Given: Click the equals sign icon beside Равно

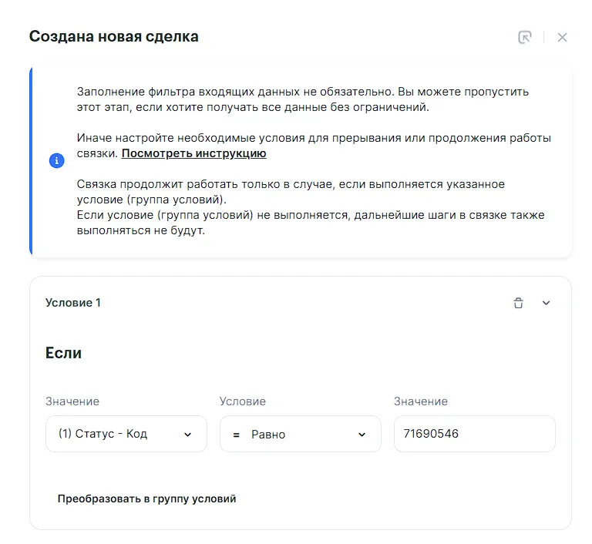Looking at the screenshot, I should click(236, 435).
